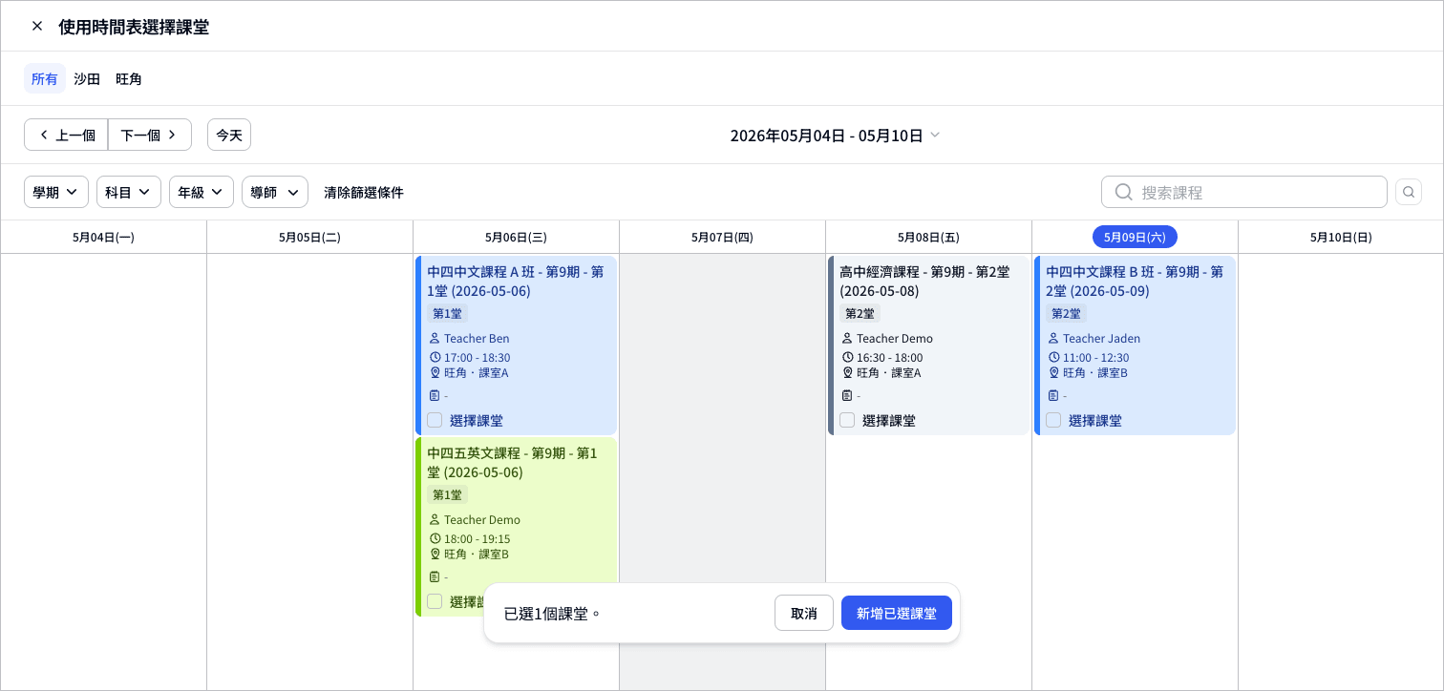Click the clock icon beside 18:00 - 19:15
This screenshot has width=1444, height=691.
(x=435, y=538)
